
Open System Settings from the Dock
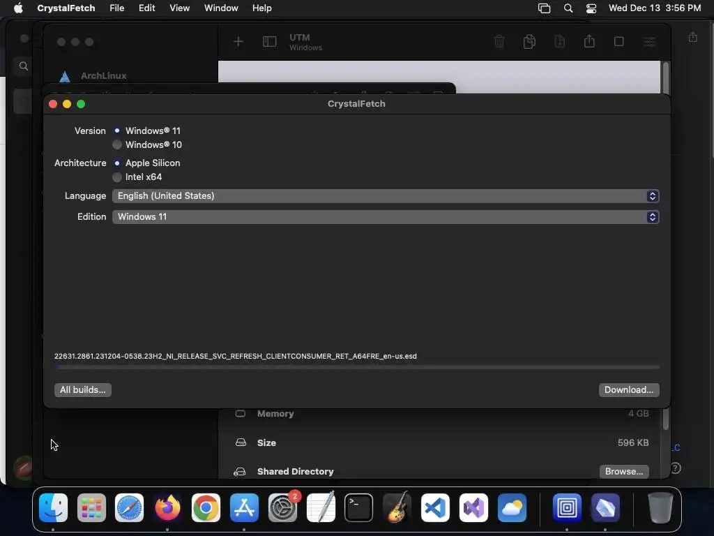(282, 507)
